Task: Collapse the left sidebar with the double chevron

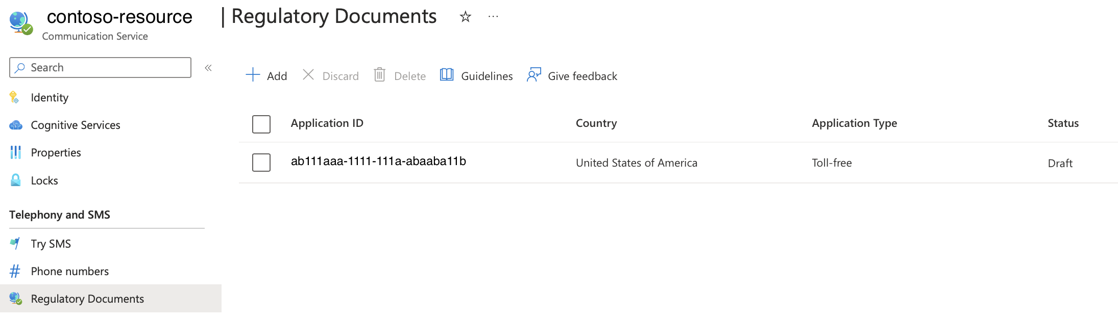Action: [208, 67]
